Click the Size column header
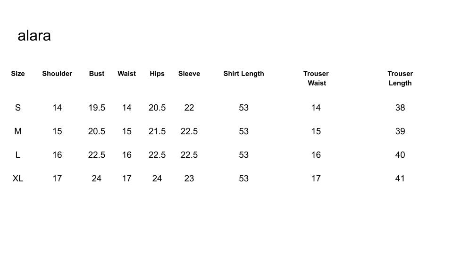 [18, 74]
